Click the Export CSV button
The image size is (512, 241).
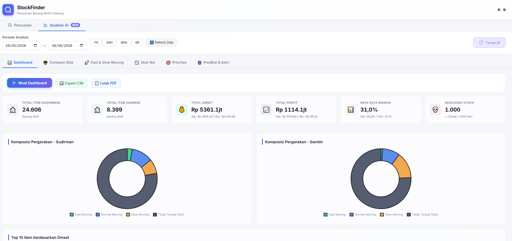pos(71,83)
